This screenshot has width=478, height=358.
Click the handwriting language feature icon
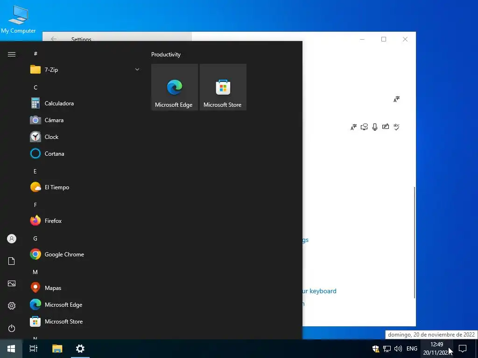(x=385, y=127)
